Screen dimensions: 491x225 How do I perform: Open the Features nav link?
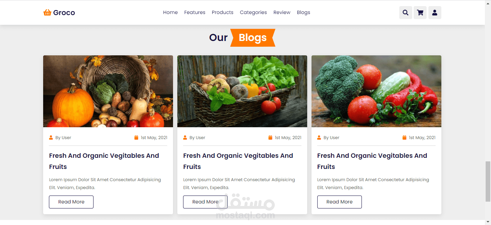(195, 12)
